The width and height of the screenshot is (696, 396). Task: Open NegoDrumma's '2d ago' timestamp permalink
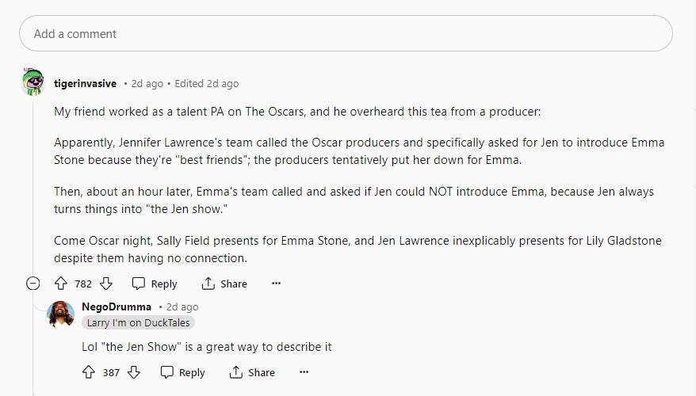[182, 307]
